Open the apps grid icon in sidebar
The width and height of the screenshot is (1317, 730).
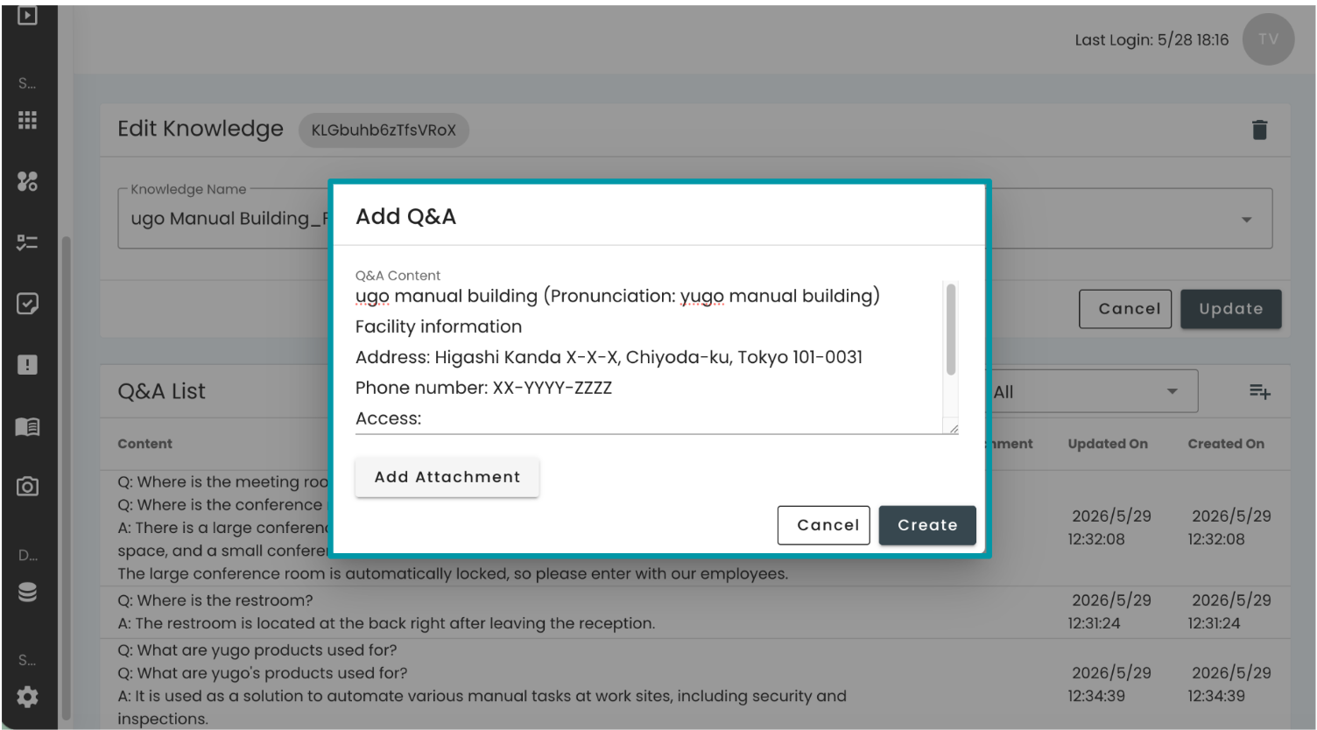click(x=27, y=120)
